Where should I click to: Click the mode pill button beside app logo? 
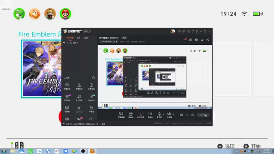[87, 31]
